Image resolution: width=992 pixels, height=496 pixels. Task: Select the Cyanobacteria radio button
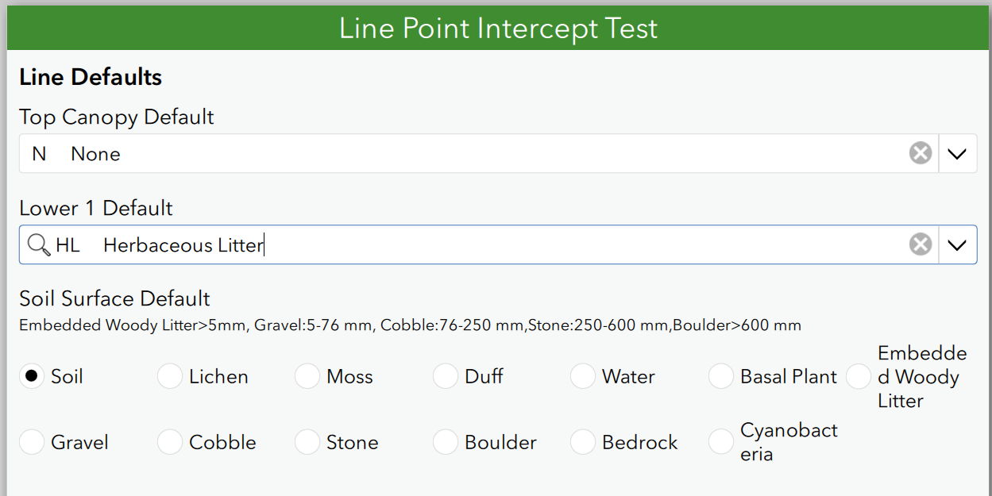pos(721,442)
